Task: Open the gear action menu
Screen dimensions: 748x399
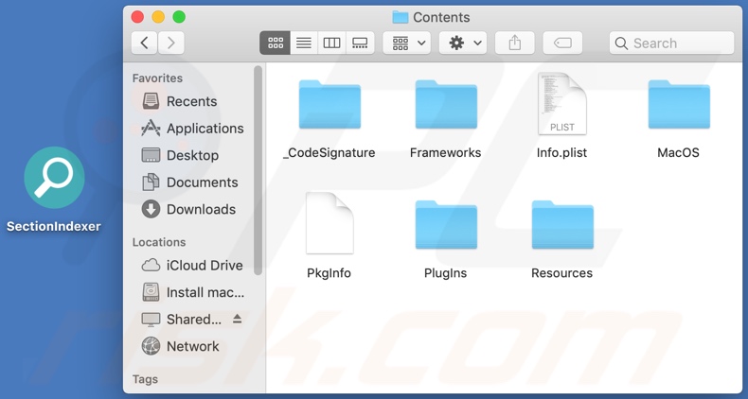Action: [465, 43]
